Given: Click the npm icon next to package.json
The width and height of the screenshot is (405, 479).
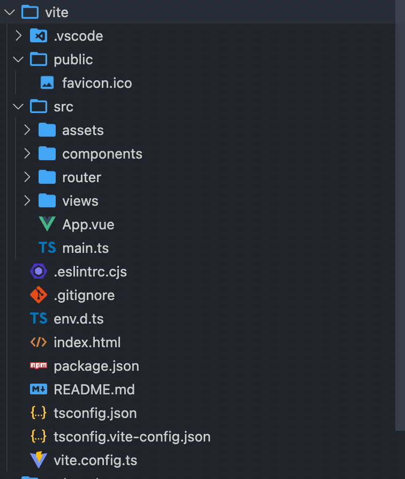Looking at the screenshot, I should click(x=39, y=365).
